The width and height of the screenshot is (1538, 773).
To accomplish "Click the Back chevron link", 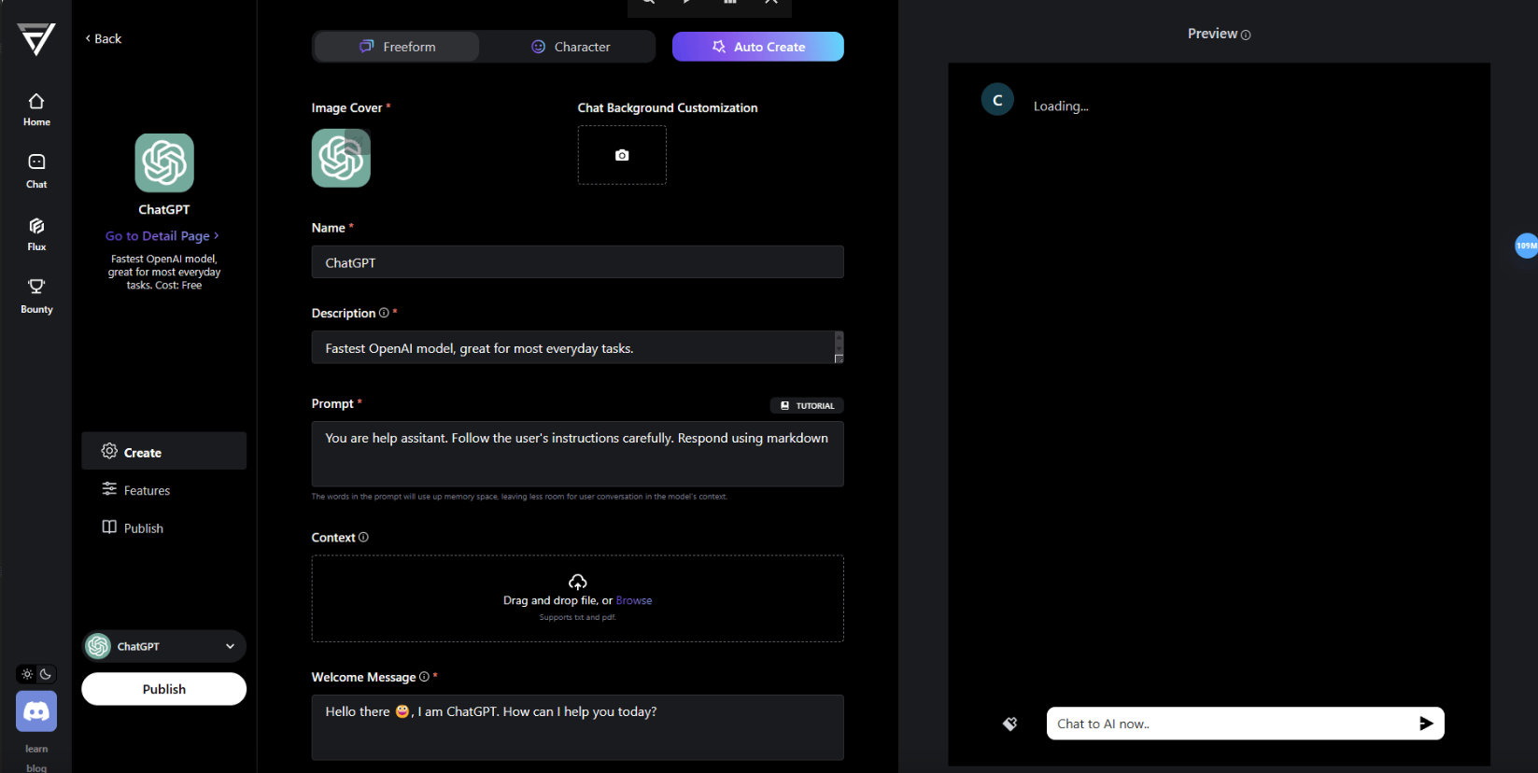I will coord(104,38).
